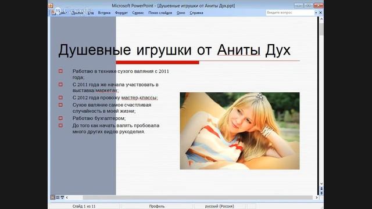This screenshot has height=209, width=372.
Task: Click the vertical scrollbar's down arrow
Action: pos(321,183)
